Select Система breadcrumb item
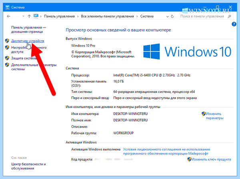 (x=147, y=16)
